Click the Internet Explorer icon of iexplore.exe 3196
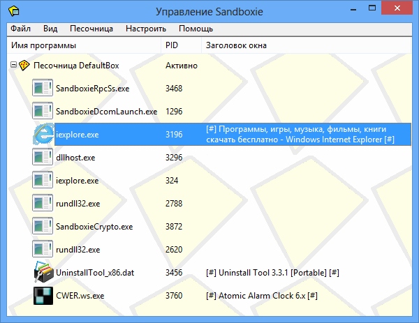Screen dimensions: 419x323 point(43,134)
